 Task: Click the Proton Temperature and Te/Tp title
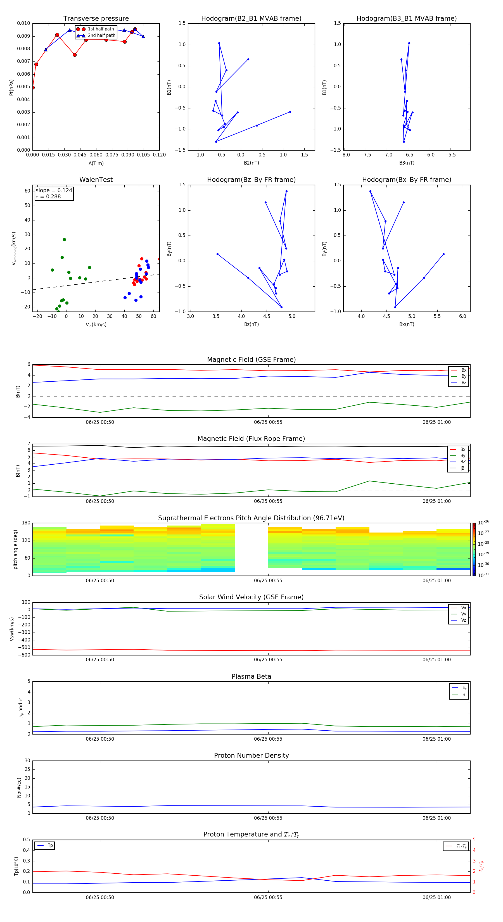click(x=251, y=835)
